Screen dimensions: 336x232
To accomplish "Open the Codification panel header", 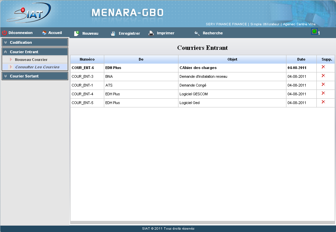I will tap(35, 42).
